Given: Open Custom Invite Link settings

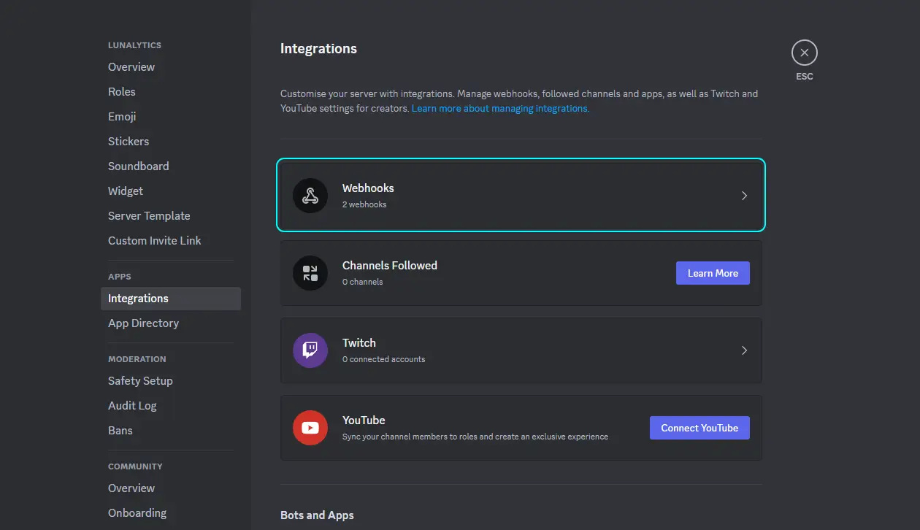Looking at the screenshot, I should point(154,240).
